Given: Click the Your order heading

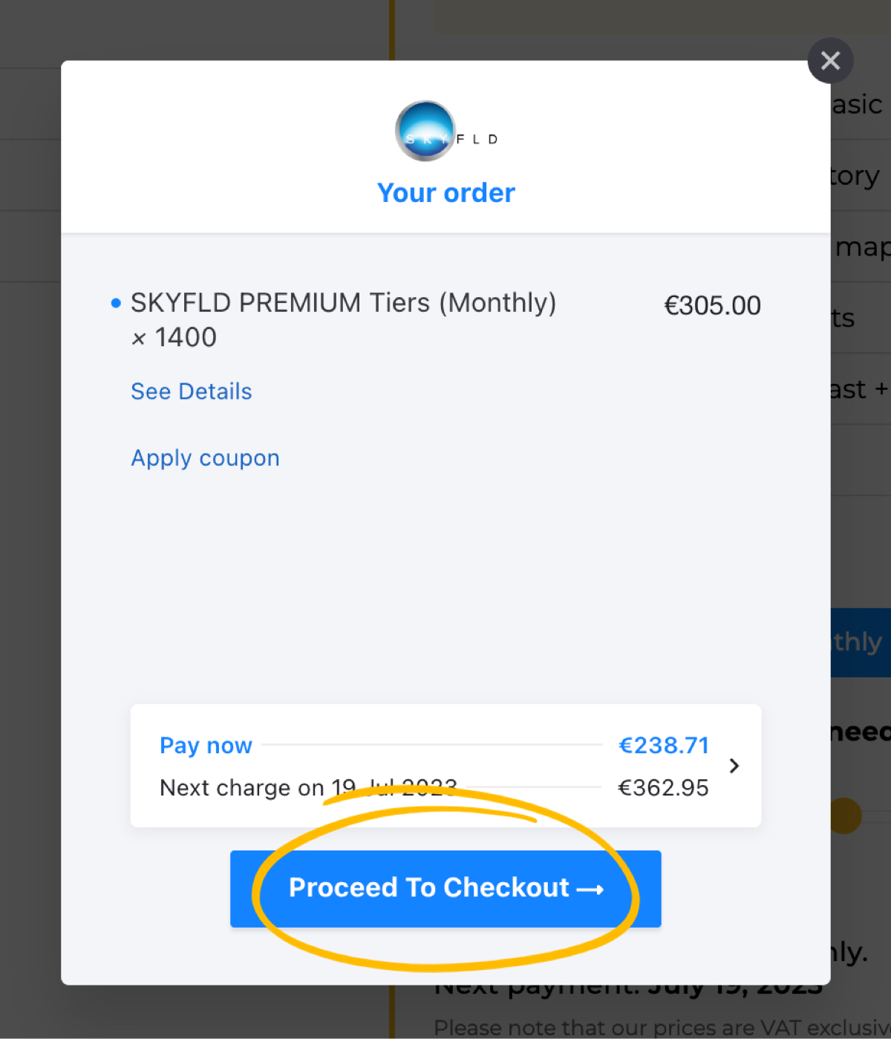Looking at the screenshot, I should [446, 192].
